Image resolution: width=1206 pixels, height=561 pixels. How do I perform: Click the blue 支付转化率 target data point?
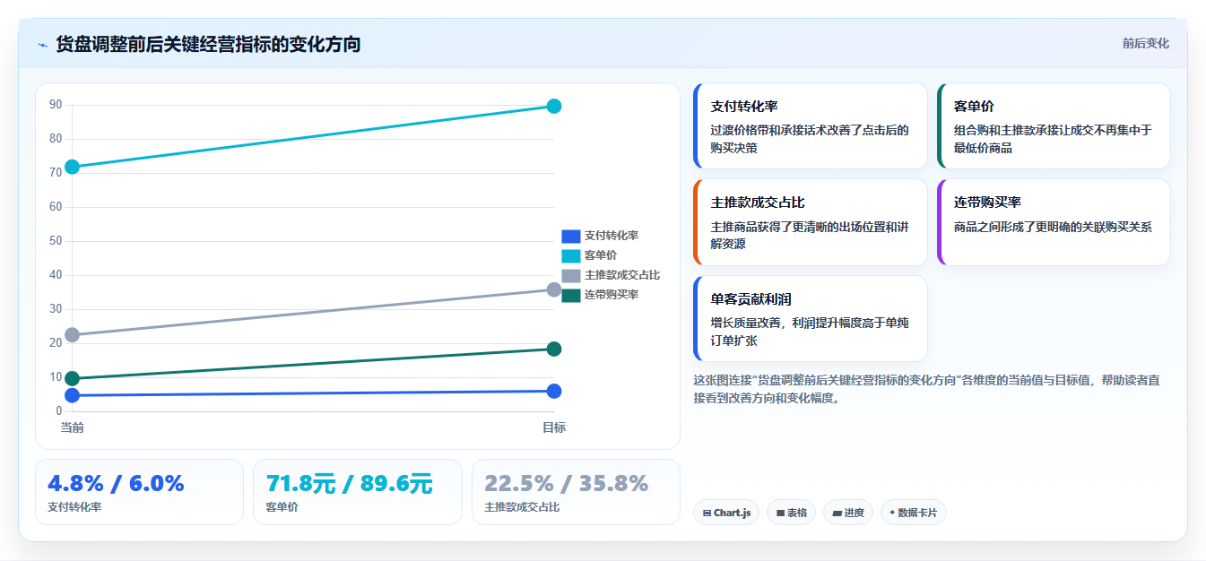[x=554, y=391]
